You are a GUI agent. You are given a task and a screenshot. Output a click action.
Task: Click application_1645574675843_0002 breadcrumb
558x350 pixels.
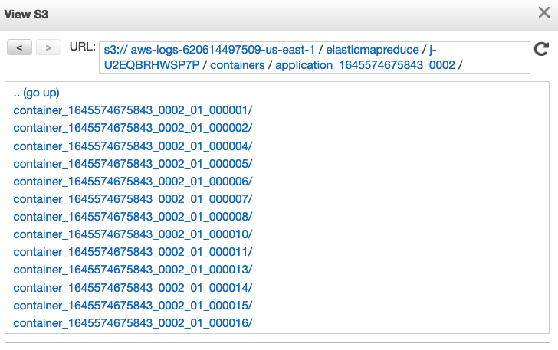365,65
